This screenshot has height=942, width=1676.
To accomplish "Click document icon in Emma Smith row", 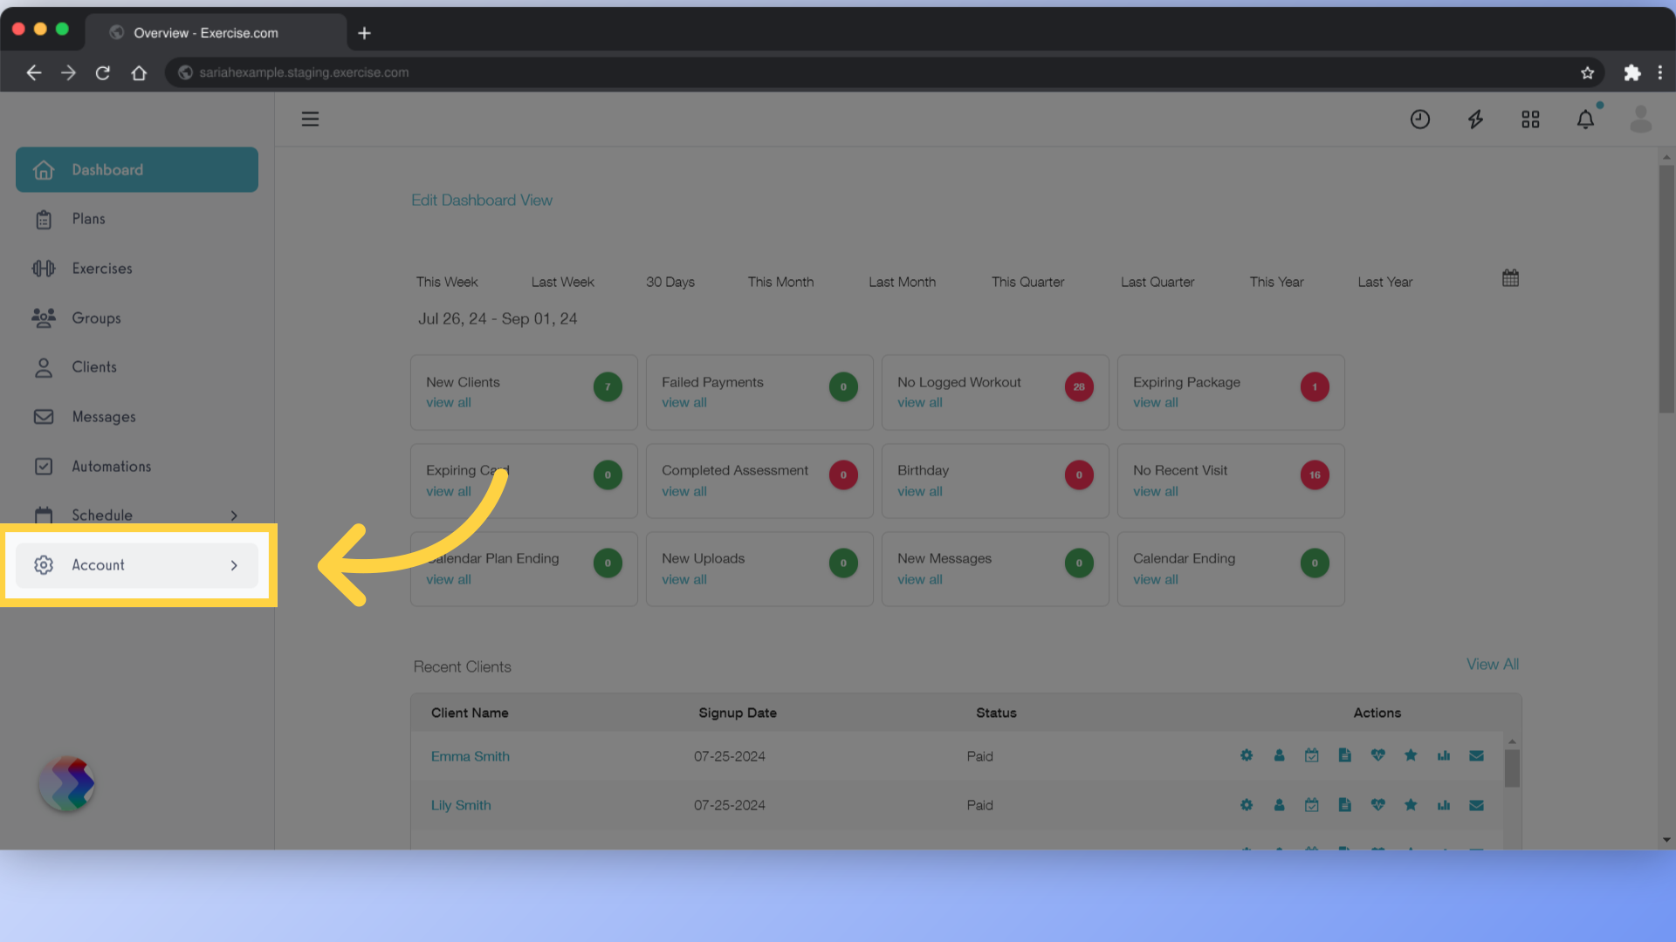I will (x=1345, y=755).
